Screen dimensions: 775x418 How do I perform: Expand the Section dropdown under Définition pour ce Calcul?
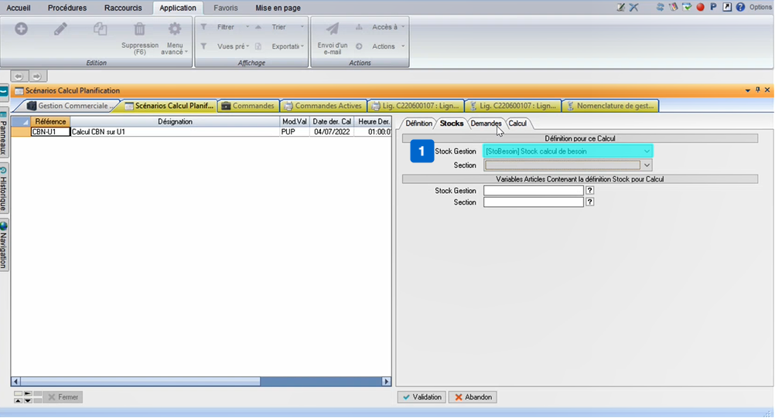click(x=647, y=165)
